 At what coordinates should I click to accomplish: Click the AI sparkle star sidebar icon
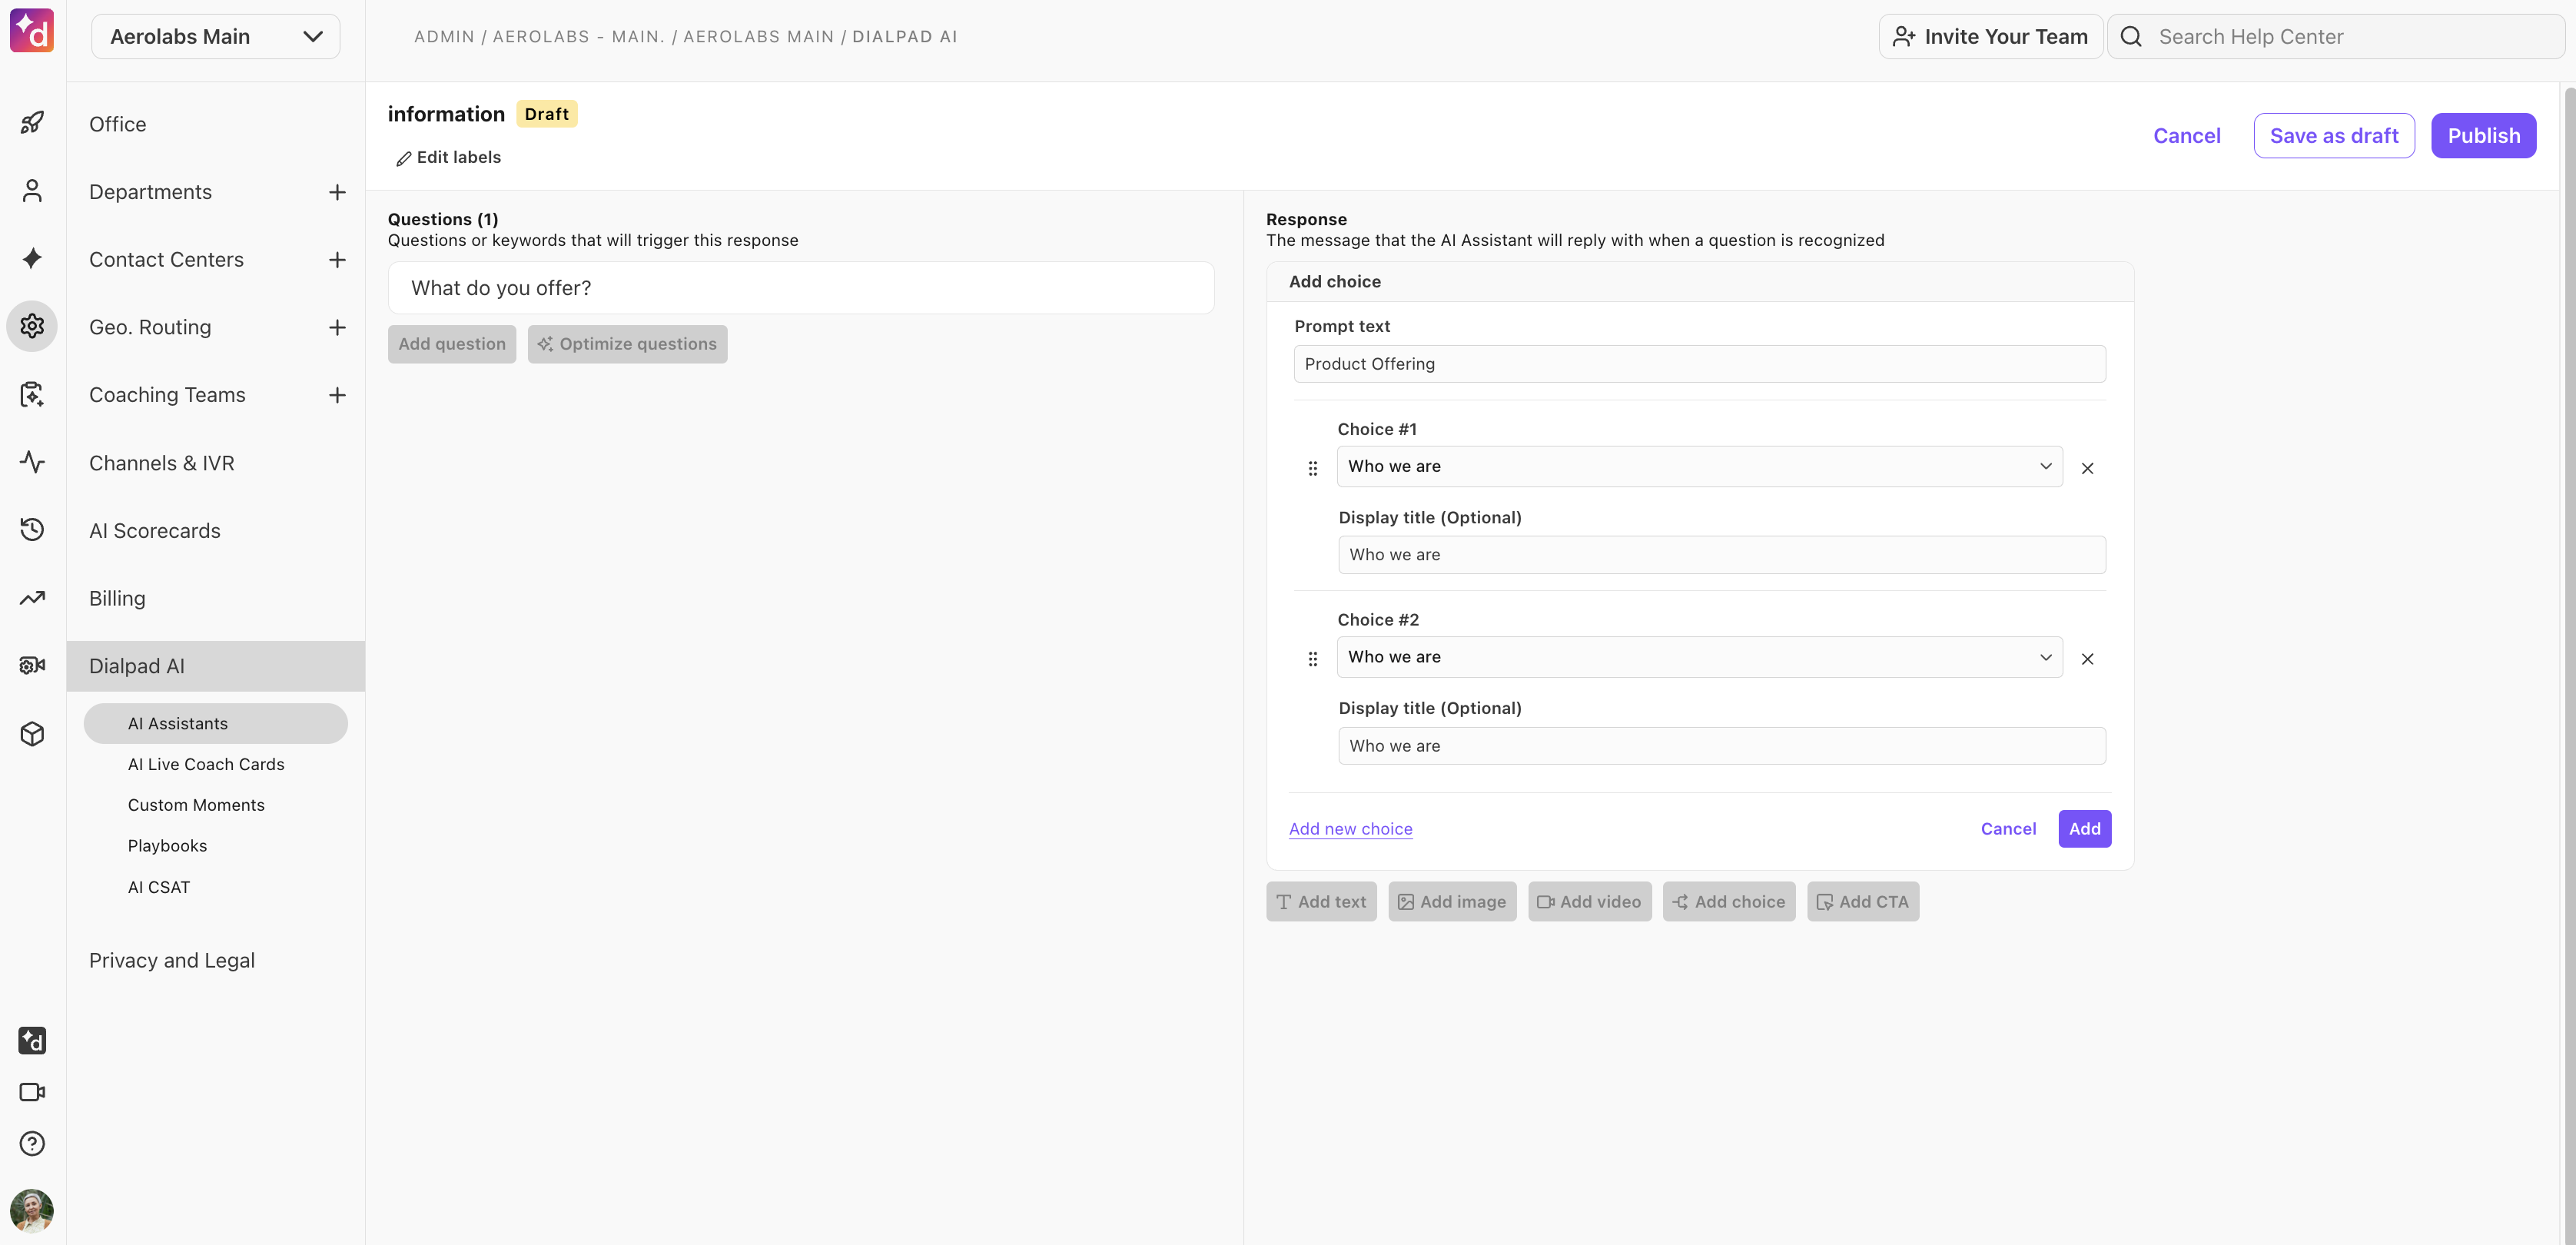[x=32, y=258]
